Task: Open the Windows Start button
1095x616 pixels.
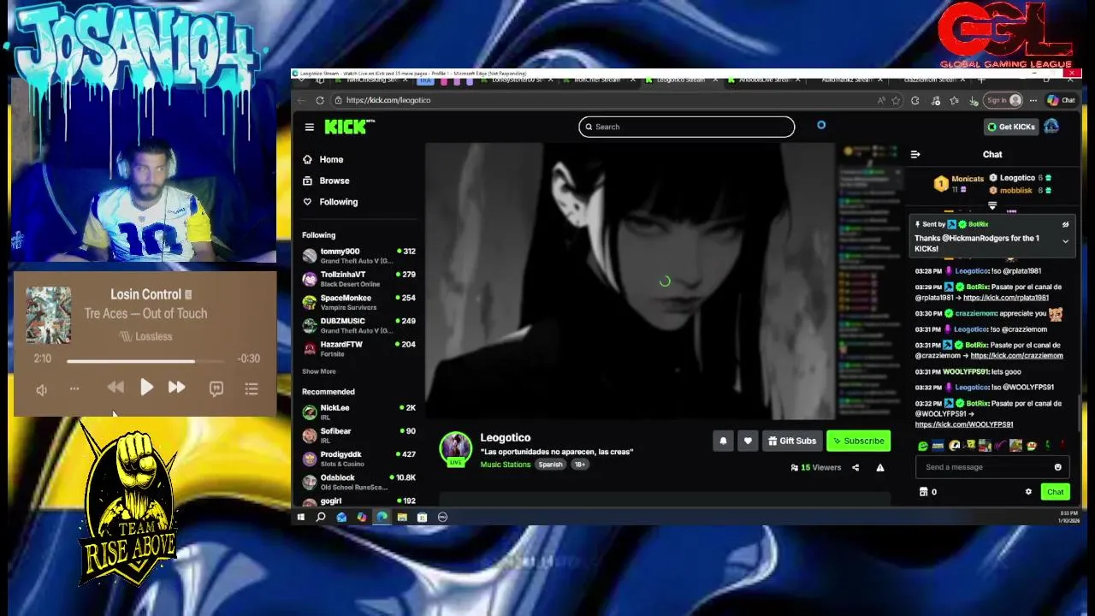Action: pyautogui.click(x=300, y=517)
